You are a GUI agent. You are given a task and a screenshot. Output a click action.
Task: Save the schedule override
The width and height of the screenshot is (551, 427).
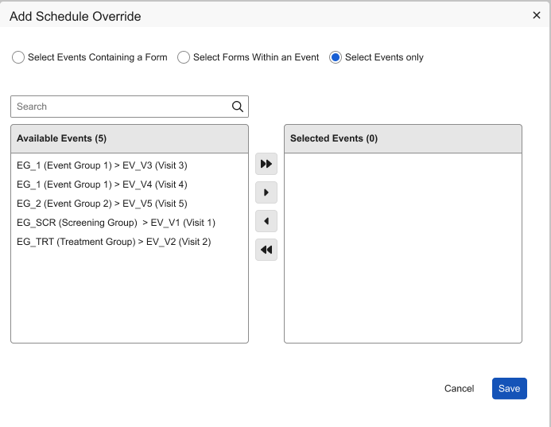coord(509,389)
